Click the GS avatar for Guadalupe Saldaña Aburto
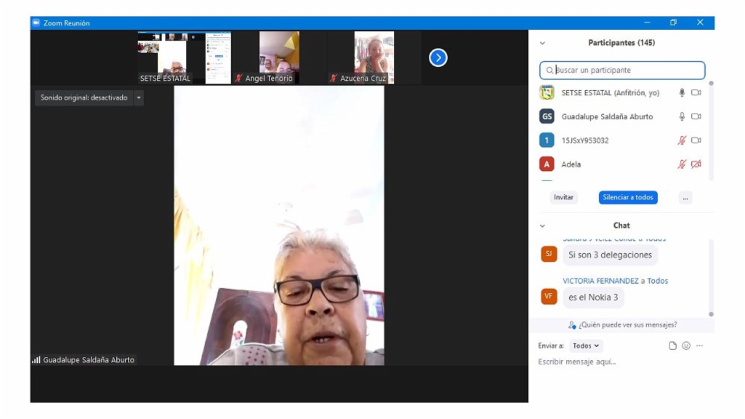 pyautogui.click(x=547, y=117)
